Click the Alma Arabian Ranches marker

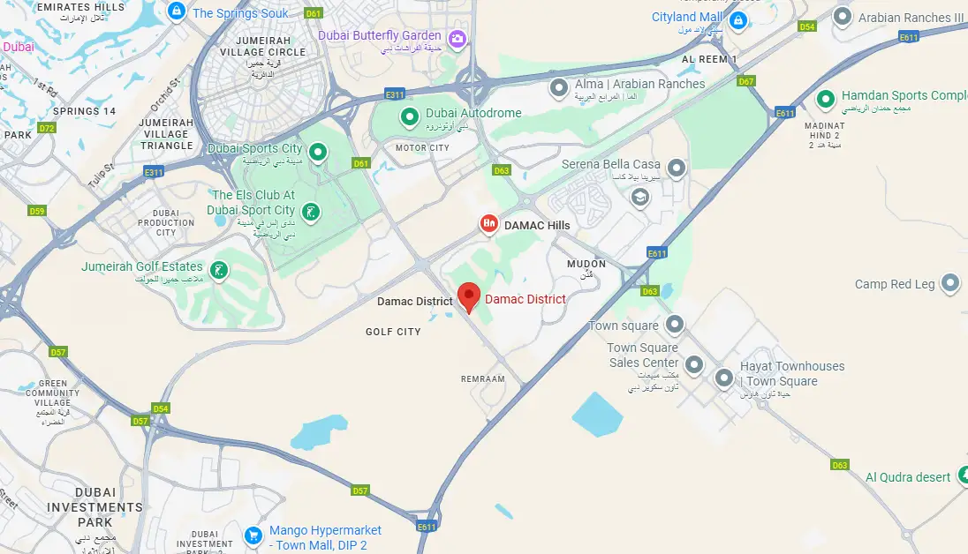(x=559, y=89)
